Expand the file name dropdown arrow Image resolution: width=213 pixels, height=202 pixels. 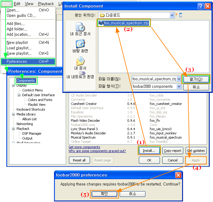pos(179,79)
